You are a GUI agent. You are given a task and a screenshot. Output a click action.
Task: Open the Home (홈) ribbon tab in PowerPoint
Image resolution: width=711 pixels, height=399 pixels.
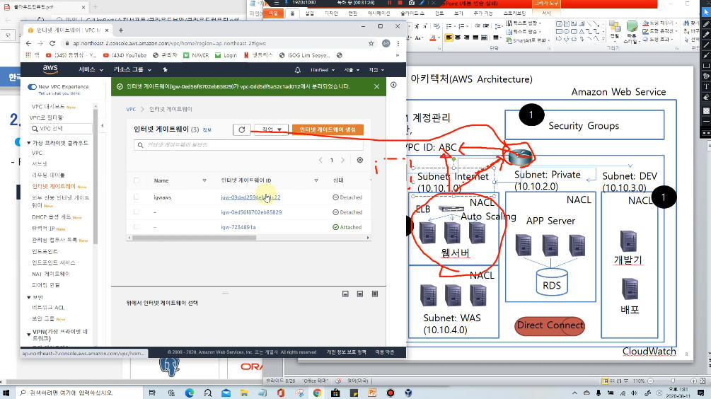click(292, 13)
